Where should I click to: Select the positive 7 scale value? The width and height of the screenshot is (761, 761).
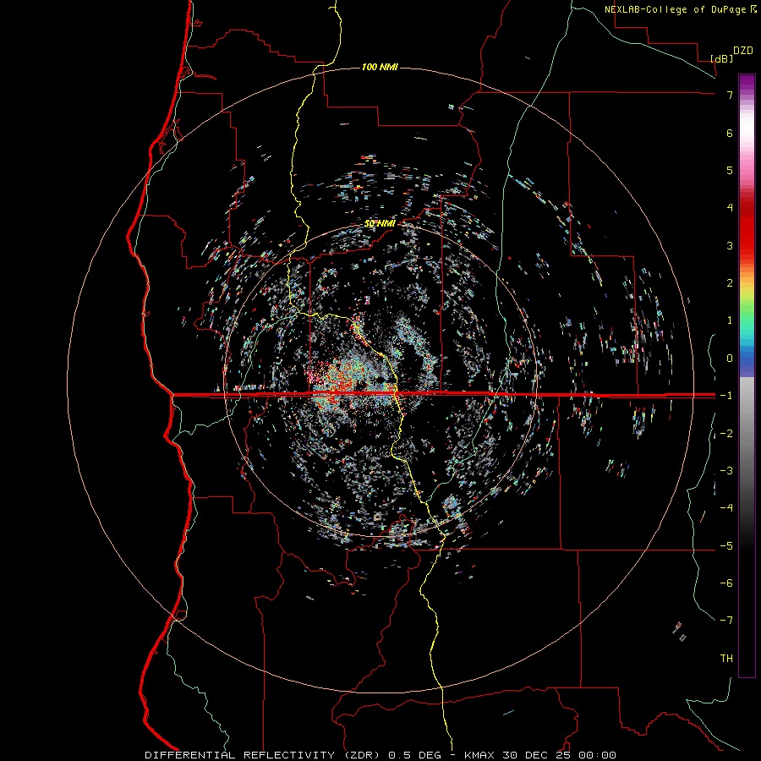[730, 95]
